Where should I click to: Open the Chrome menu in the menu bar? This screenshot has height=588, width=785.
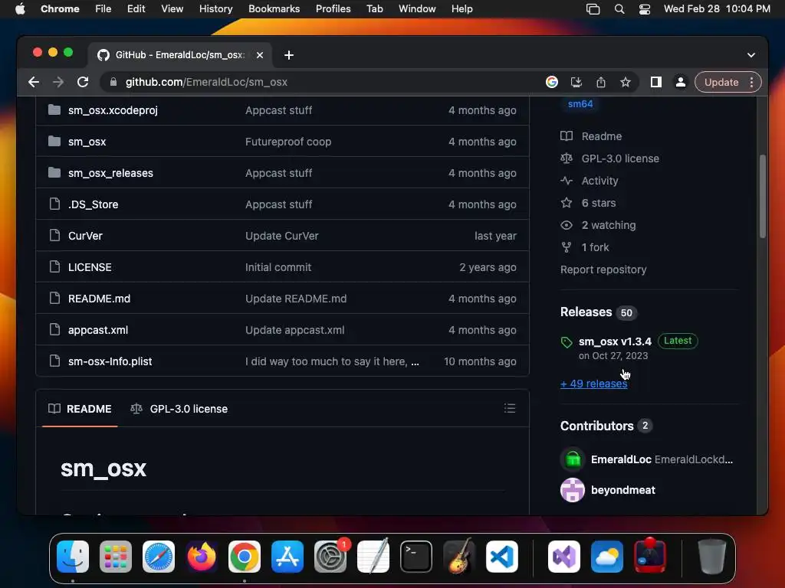pos(60,9)
